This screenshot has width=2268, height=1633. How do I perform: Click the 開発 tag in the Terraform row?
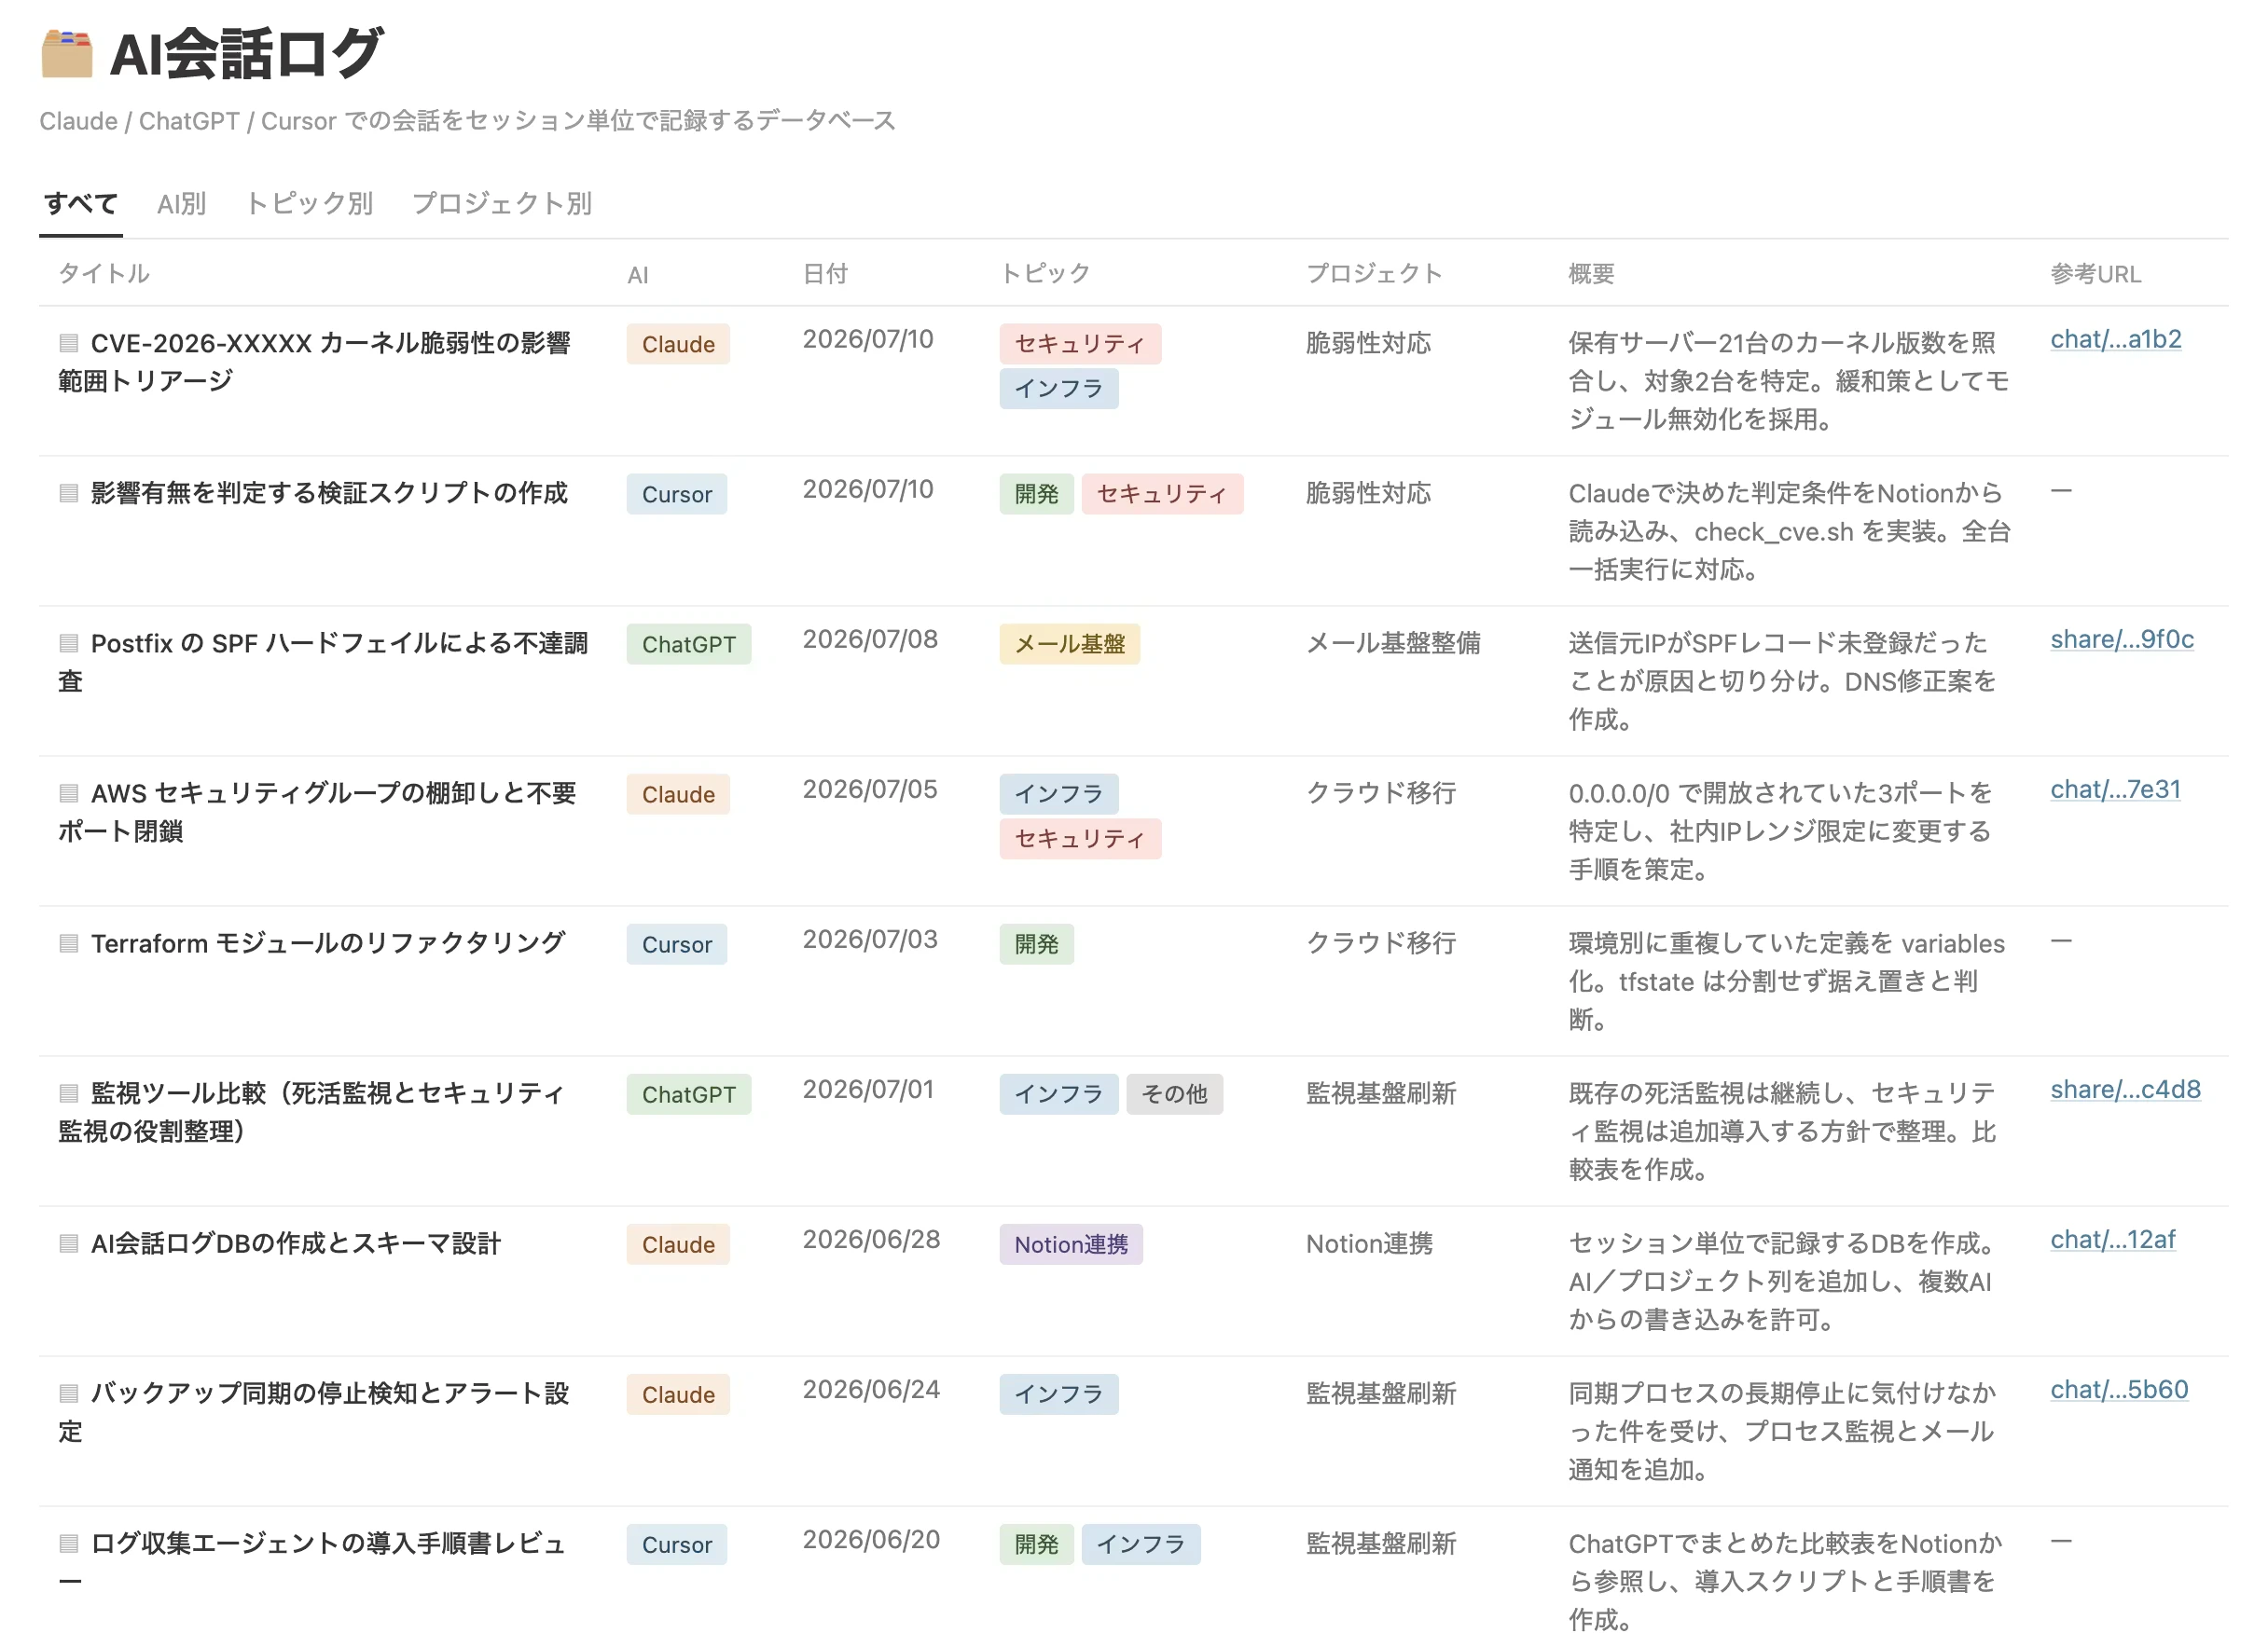(1037, 944)
